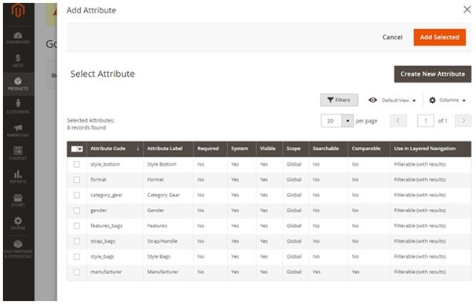Sort by Comparable column header
This screenshot has height=304, width=476.
(x=369, y=148)
